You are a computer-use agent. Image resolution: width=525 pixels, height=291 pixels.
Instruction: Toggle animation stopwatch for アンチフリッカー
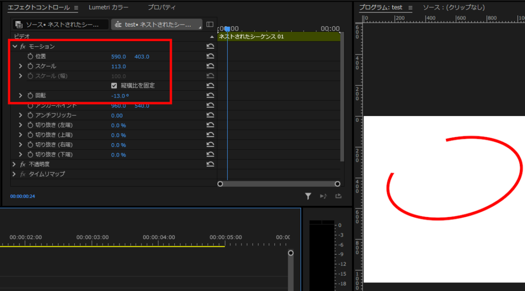click(x=30, y=115)
